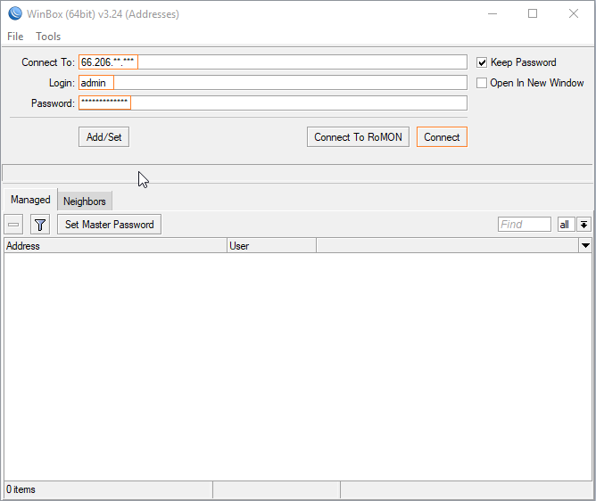Image resolution: width=596 pixels, height=501 pixels.
Task: Open the Tools menu
Action: click(48, 37)
